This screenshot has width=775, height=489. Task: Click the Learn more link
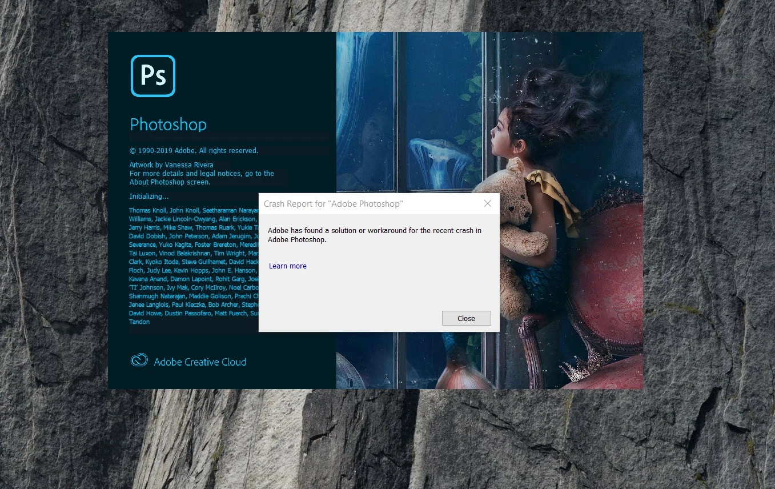pyautogui.click(x=288, y=266)
